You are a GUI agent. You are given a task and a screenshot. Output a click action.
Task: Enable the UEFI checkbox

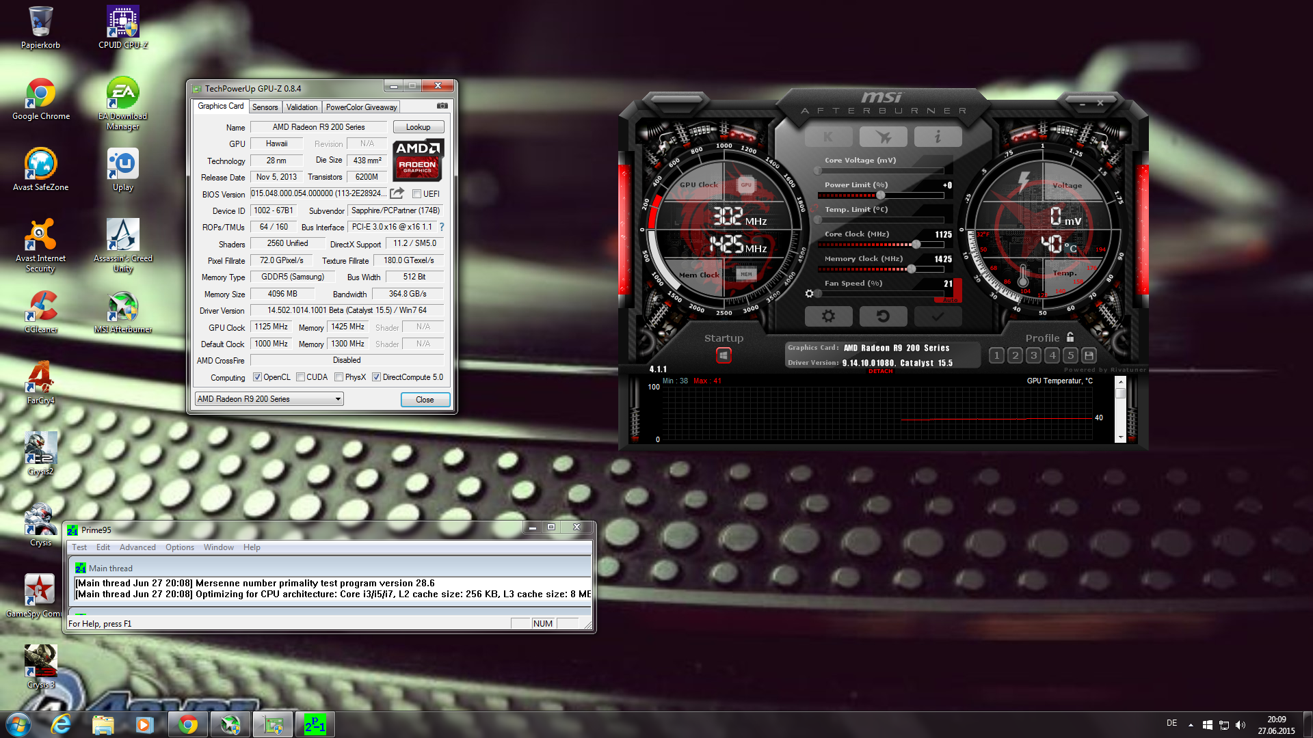coord(416,194)
